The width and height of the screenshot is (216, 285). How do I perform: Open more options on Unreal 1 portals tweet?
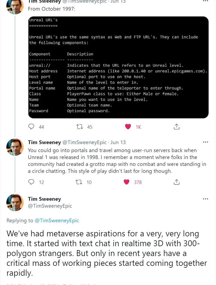[205, 142]
